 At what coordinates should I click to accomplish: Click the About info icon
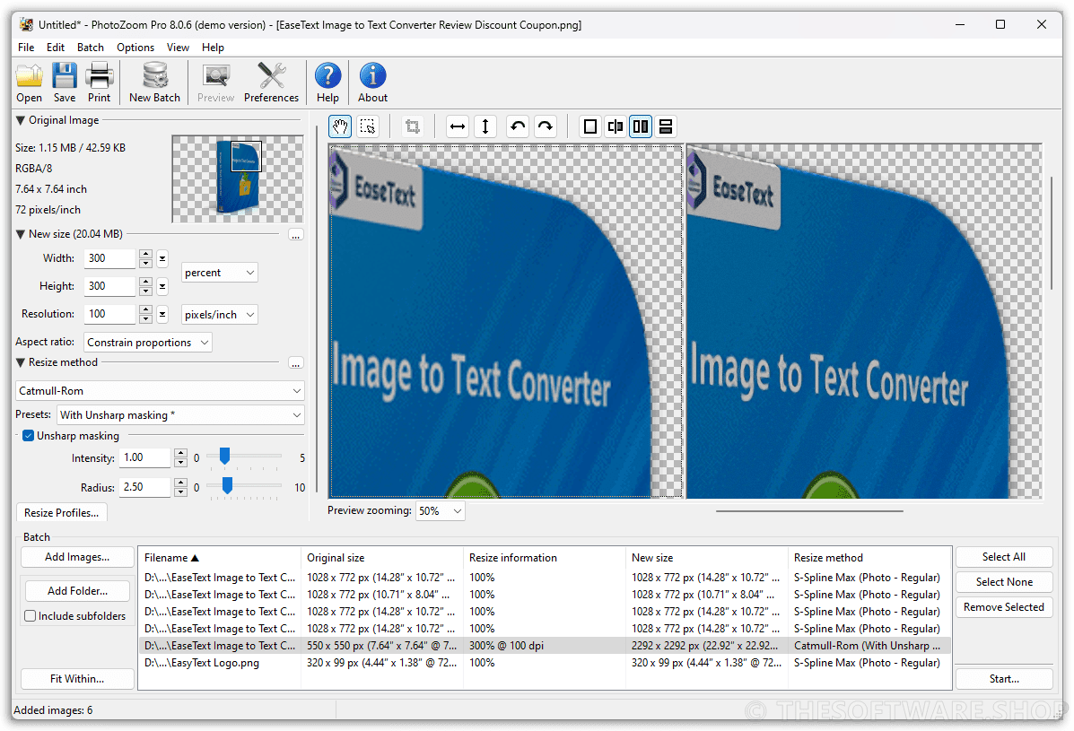point(372,83)
